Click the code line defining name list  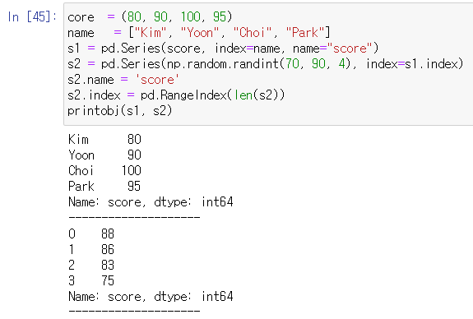tap(199, 32)
